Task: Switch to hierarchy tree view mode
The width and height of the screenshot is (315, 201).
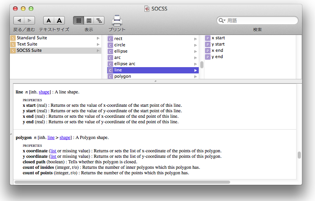Action: click(x=99, y=20)
